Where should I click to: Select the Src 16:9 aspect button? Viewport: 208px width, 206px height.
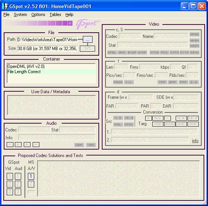[x=129, y=118]
